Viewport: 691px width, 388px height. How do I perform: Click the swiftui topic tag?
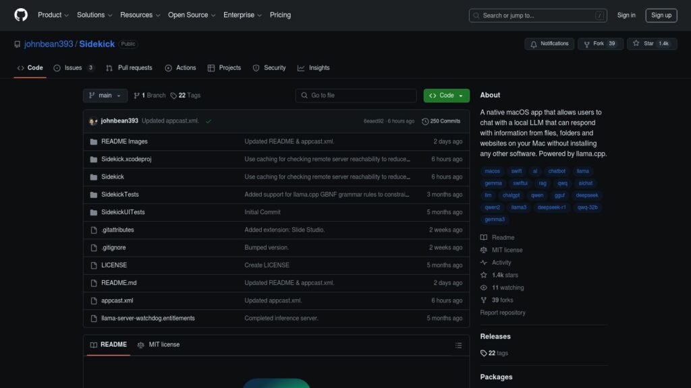point(520,183)
